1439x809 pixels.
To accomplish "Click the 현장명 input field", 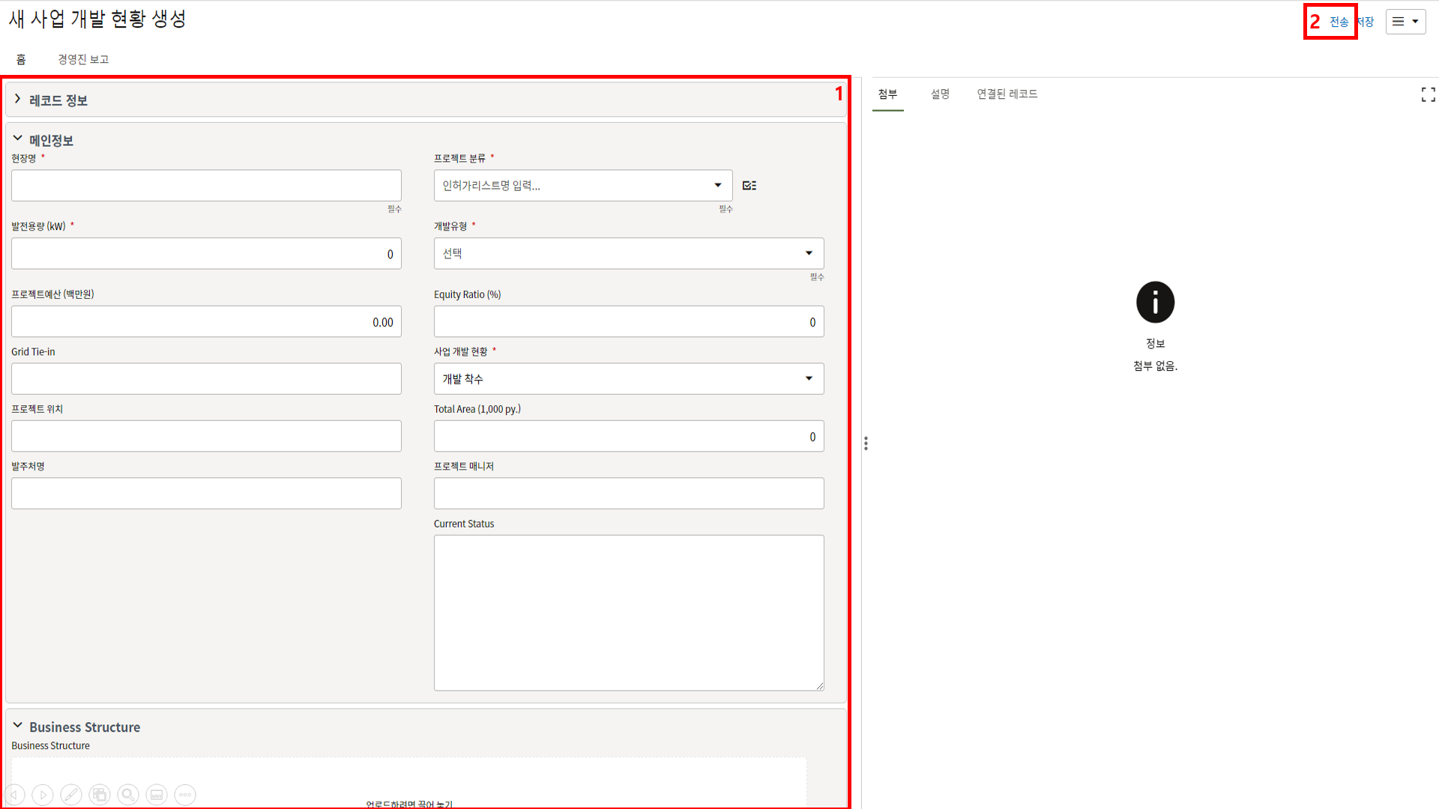I will coord(206,186).
